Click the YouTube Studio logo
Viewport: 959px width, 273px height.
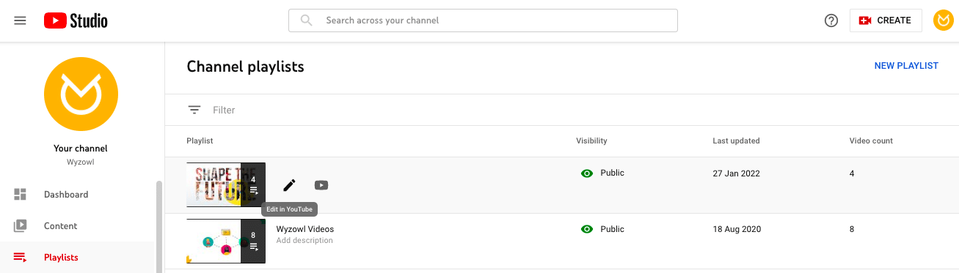click(76, 20)
